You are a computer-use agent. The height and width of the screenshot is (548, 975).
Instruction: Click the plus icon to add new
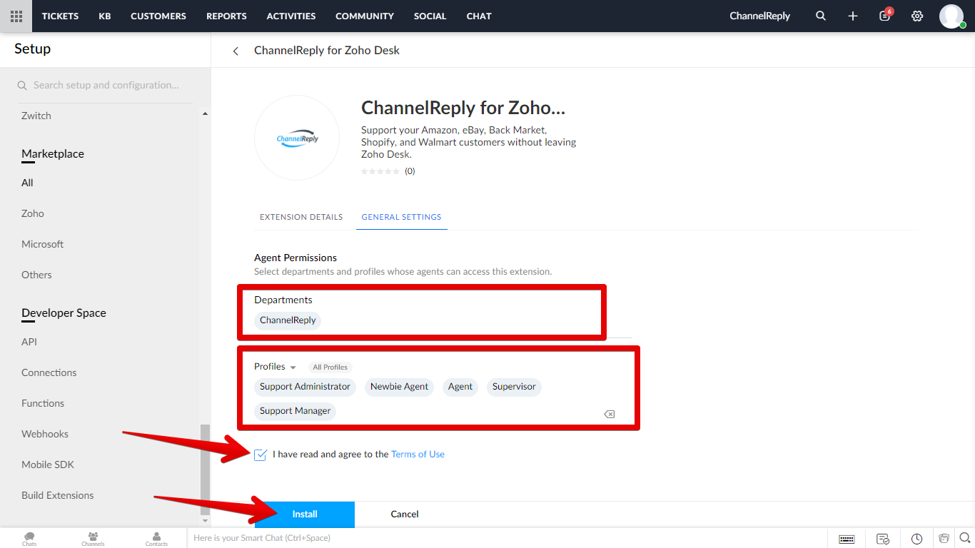tap(853, 16)
